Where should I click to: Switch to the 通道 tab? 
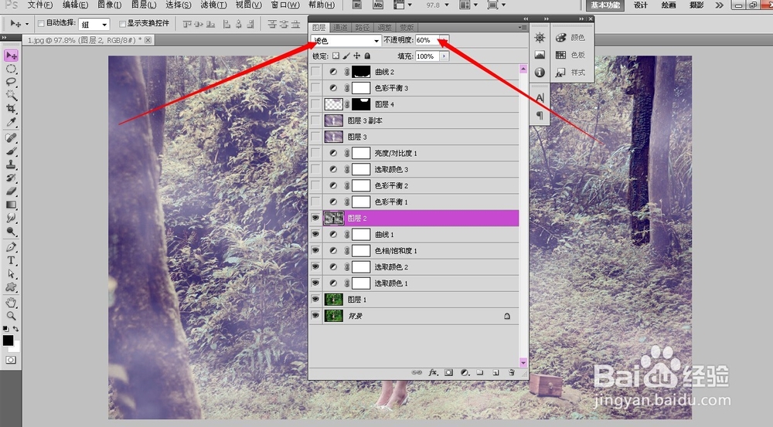[x=340, y=28]
